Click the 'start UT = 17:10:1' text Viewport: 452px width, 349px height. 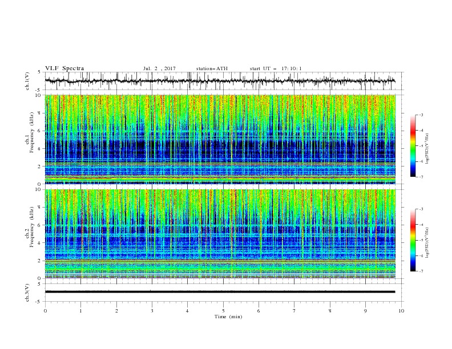click(276, 68)
